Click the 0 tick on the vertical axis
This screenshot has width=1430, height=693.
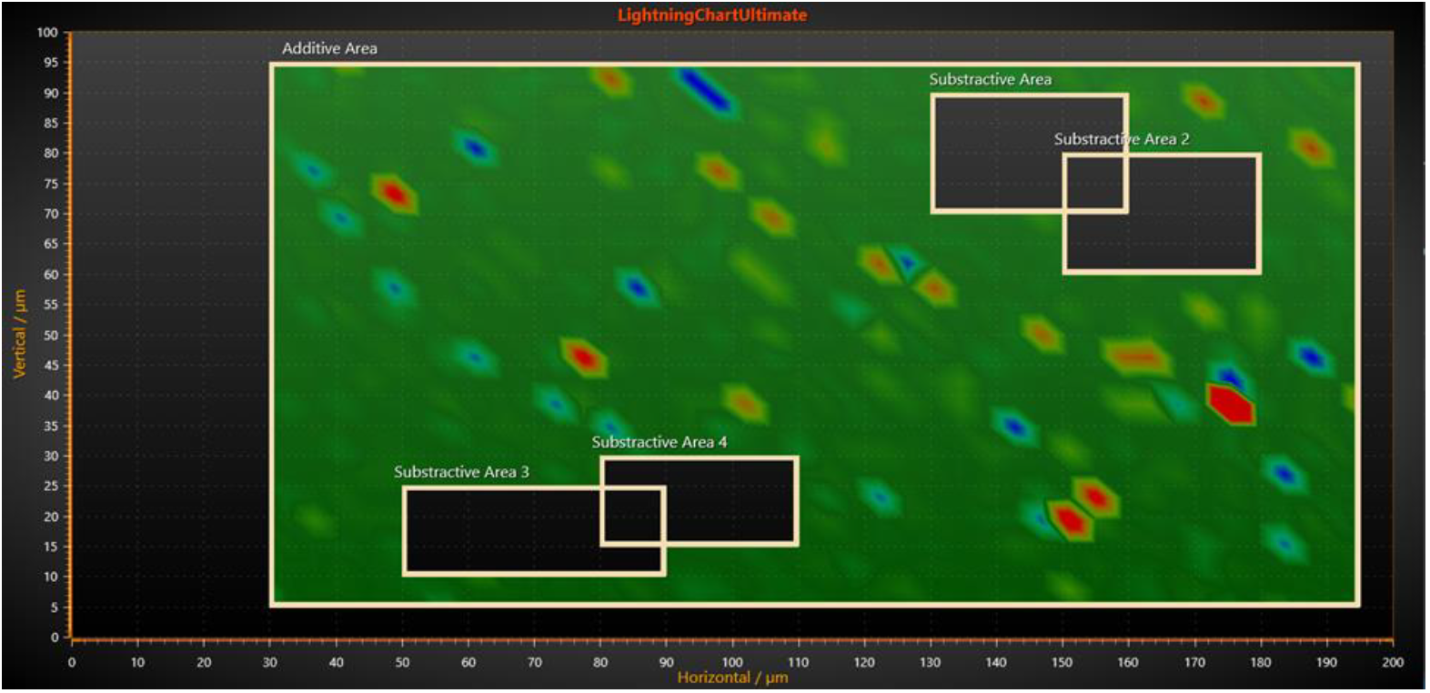tap(55, 638)
